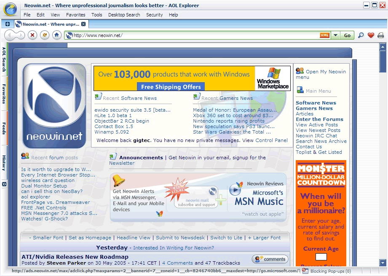This screenshot has height=276, width=388.
Task: Toggle the pop-up blocker status icon
Action: point(305,271)
